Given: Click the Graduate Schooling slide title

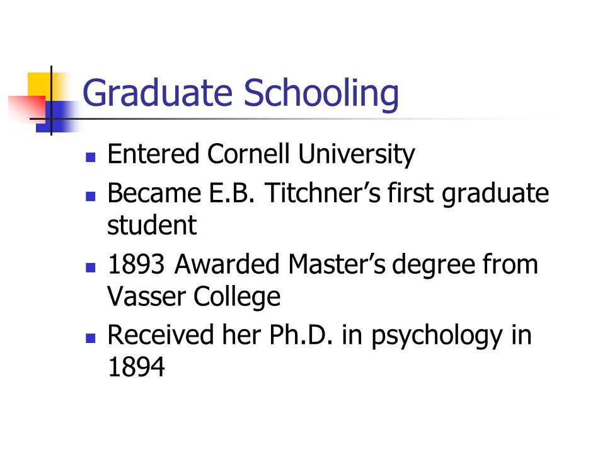Looking at the screenshot, I should 241,93.
